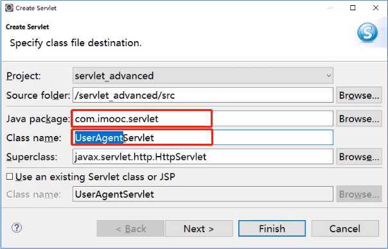The image size is (388, 249).
Task: Close the Create Servlet dialog
Action: coord(375,8)
